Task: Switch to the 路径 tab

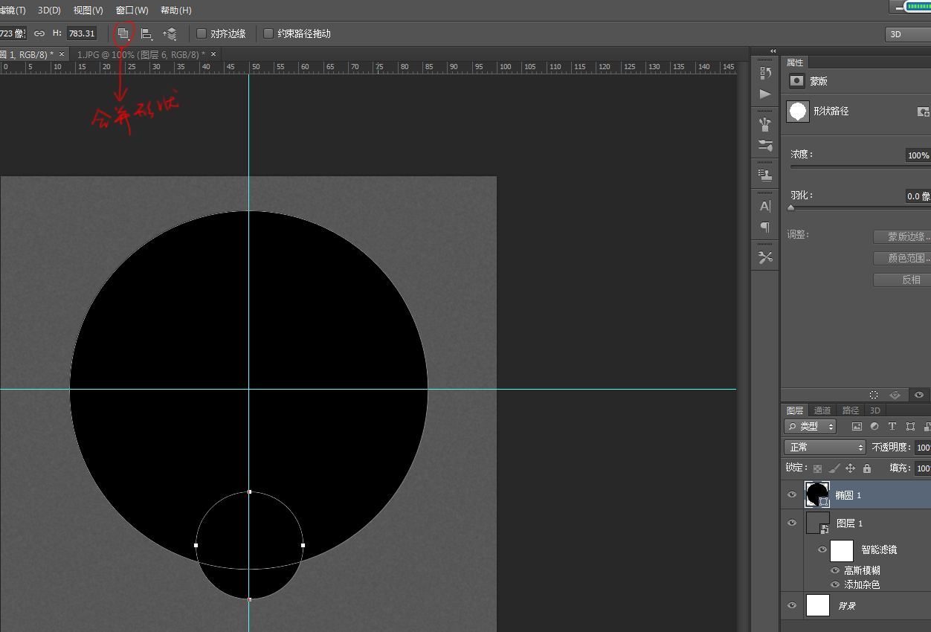Action: pyautogui.click(x=850, y=410)
